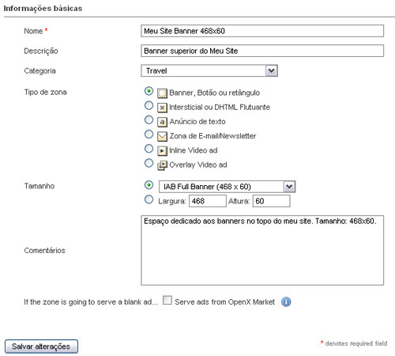Viewport: 395px width, 356px height.
Task: Click the Intersticial ou DHTML Flutuante icon
Action: click(162, 108)
